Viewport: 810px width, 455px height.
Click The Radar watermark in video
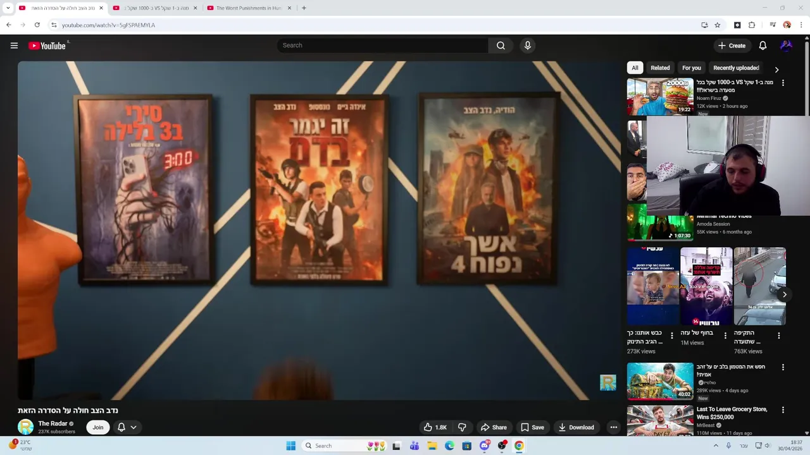point(607,382)
